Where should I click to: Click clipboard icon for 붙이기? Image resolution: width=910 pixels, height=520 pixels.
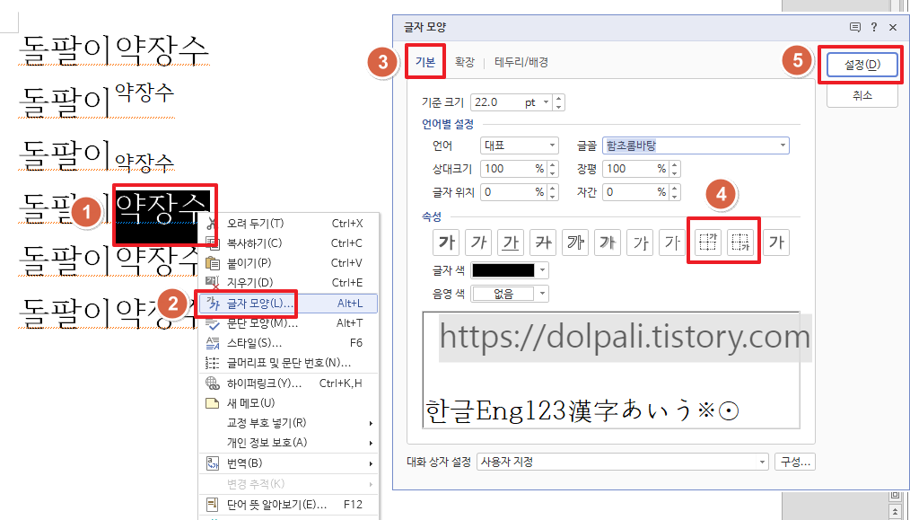click(213, 263)
